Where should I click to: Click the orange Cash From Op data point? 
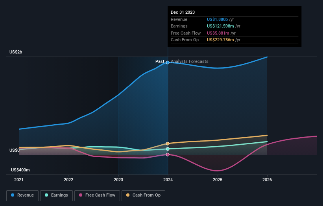pyautogui.click(x=168, y=143)
